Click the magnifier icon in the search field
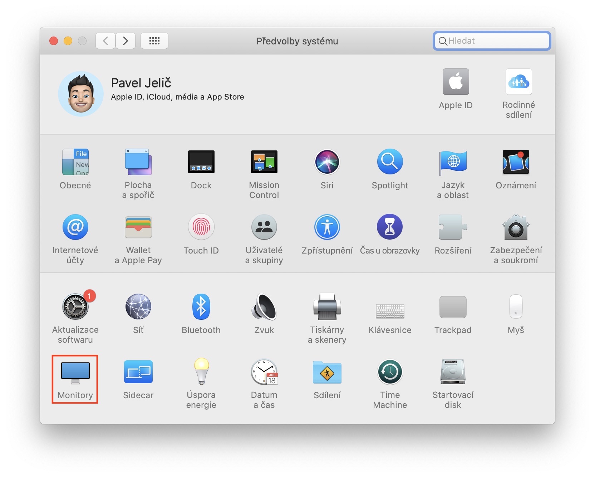Image resolution: width=595 pixels, height=477 pixels. [443, 41]
